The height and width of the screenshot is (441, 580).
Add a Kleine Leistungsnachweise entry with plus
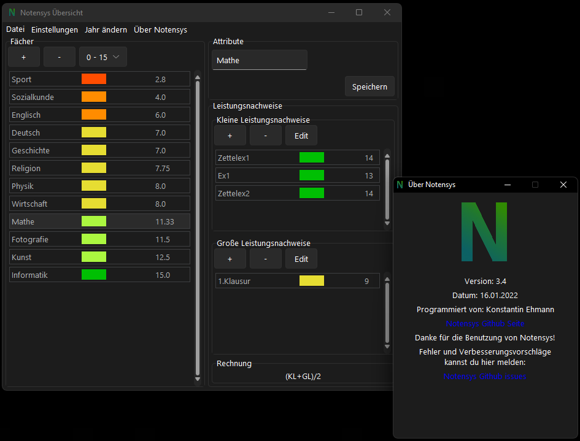coord(230,136)
